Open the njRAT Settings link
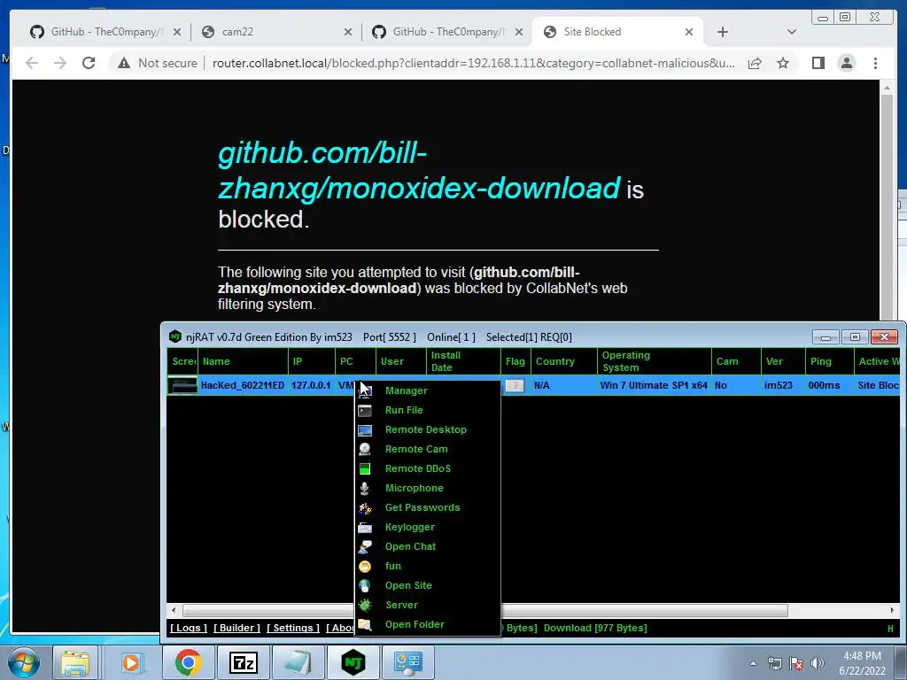Viewport: 907px width, 680px height. (x=292, y=628)
